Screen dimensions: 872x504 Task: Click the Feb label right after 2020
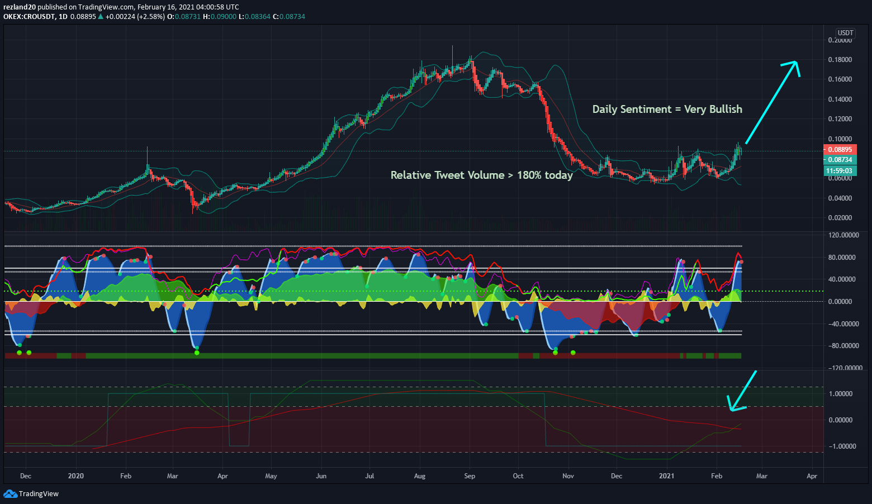126,476
